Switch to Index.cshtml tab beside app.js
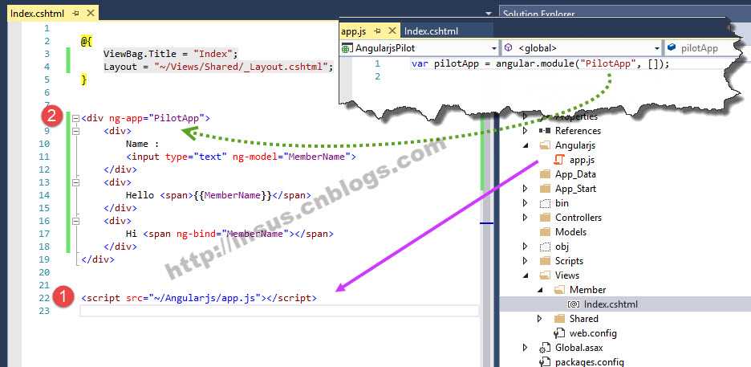751x367 pixels. tap(431, 31)
